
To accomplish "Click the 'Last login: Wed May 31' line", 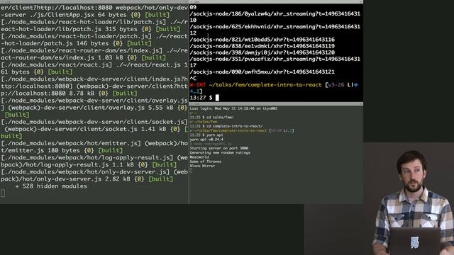I will [x=233, y=108].
